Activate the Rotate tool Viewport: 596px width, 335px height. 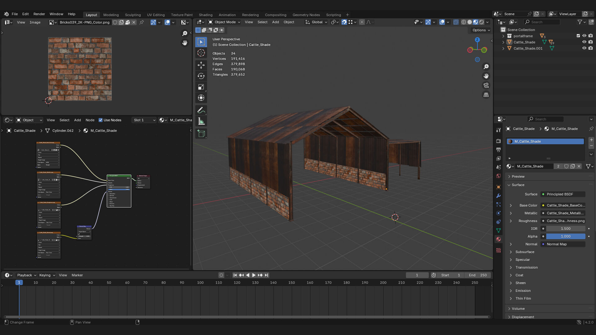tap(201, 76)
